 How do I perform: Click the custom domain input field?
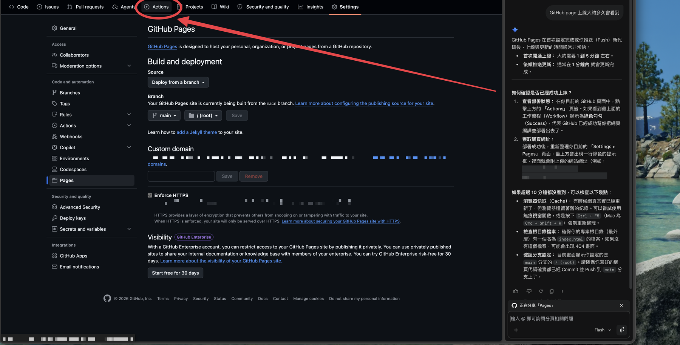coord(181,176)
